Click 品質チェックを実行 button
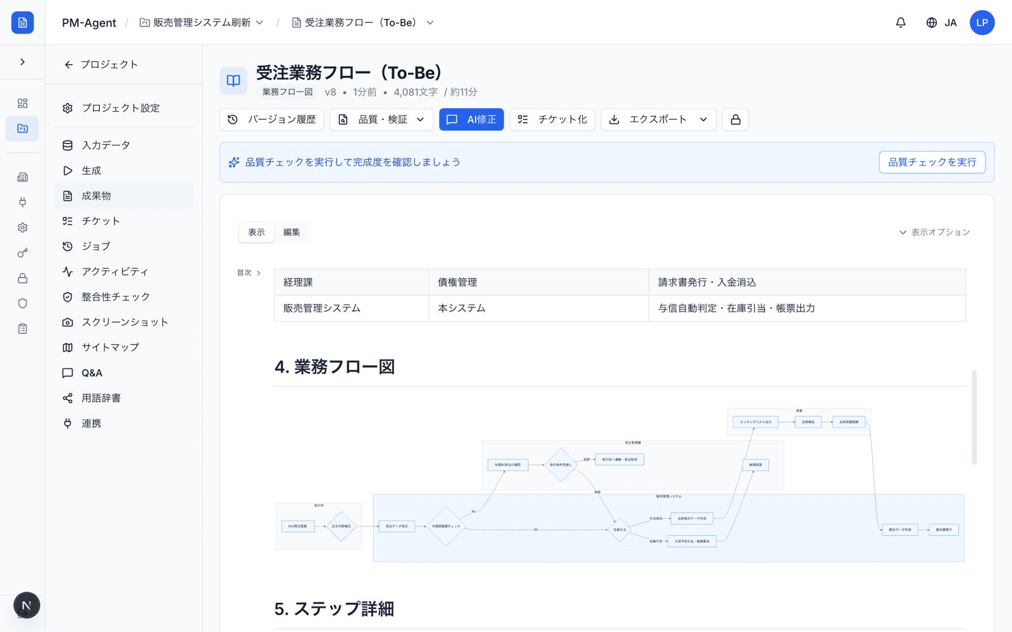 [x=932, y=162]
